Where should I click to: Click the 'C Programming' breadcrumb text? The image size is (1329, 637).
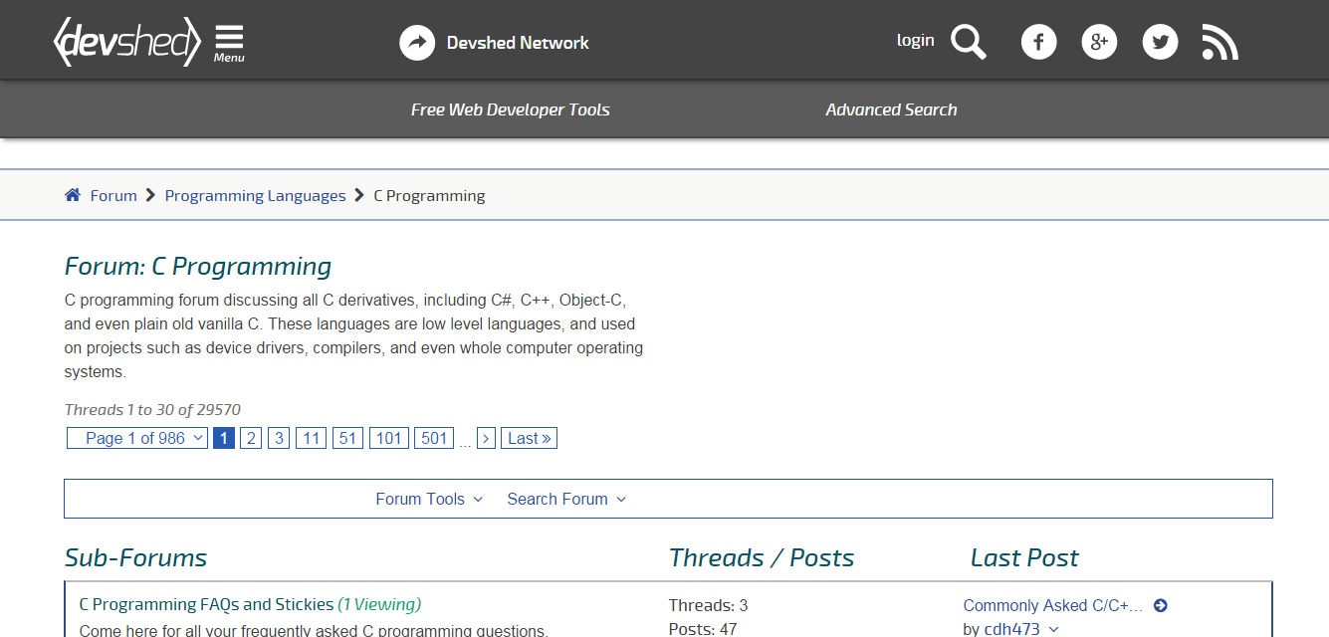point(429,195)
